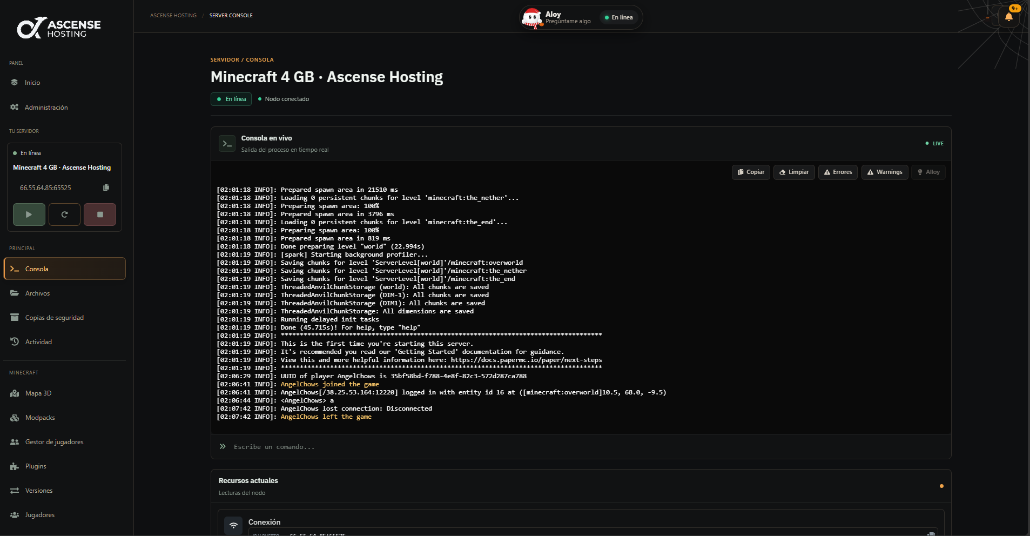The height and width of the screenshot is (536, 1030).
Task: Open Archivos file manager
Action: [65, 293]
